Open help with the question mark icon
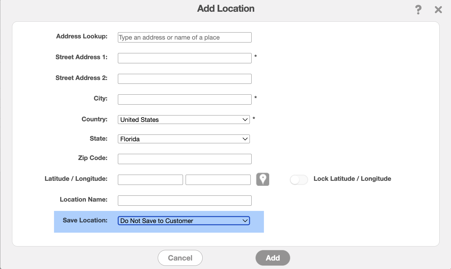 pos(418,10)
